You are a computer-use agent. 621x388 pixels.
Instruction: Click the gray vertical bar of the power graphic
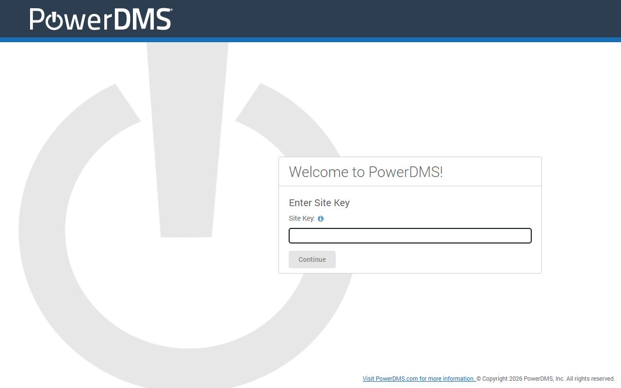click(187, 145)
